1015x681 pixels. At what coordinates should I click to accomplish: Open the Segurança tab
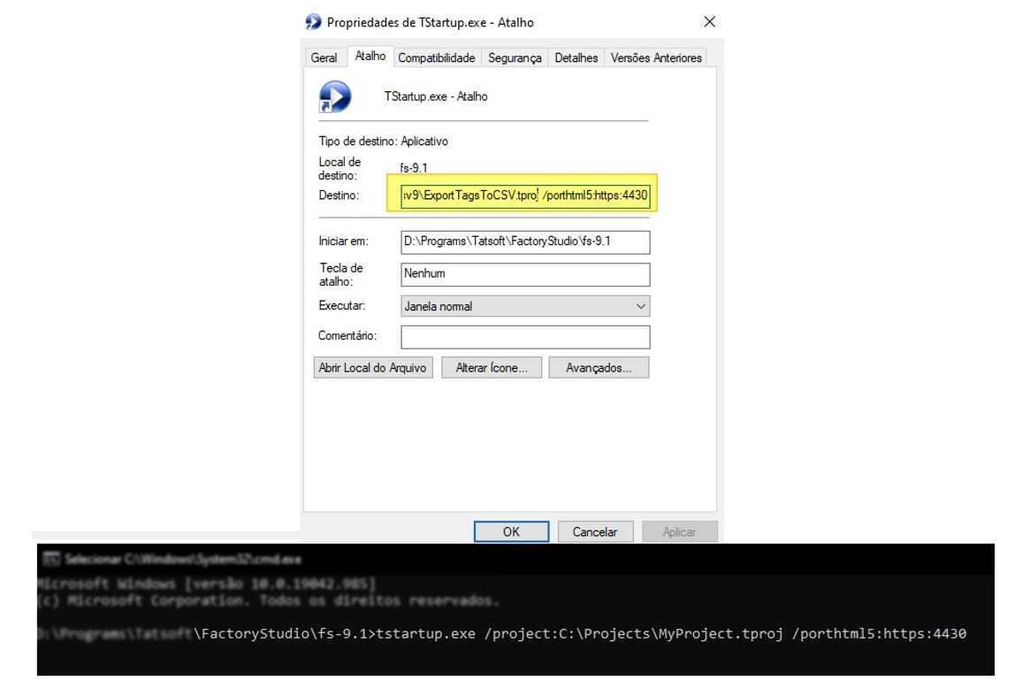515,57
